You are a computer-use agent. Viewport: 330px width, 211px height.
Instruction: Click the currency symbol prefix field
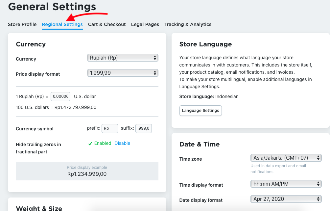[x=109, y=128]
